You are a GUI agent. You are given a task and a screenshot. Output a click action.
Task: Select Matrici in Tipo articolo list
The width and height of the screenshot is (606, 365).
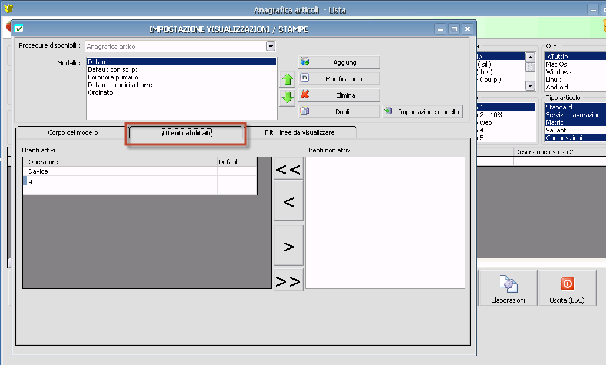575,122
